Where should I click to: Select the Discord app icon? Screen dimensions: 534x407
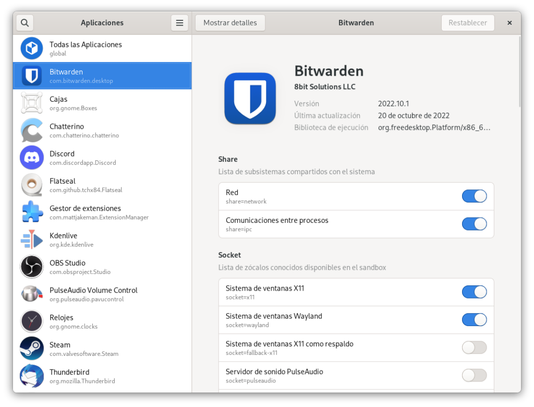[32, 158]
